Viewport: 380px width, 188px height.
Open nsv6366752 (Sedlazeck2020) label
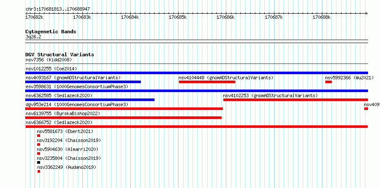(59, 122)
